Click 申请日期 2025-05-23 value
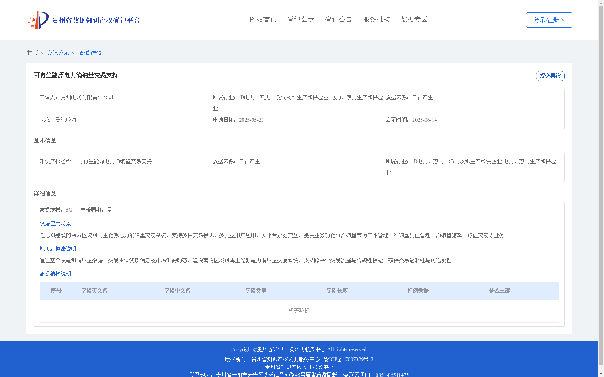Image resolution: width=604 pixels, height=377 pixels. [x=251, y=120]
